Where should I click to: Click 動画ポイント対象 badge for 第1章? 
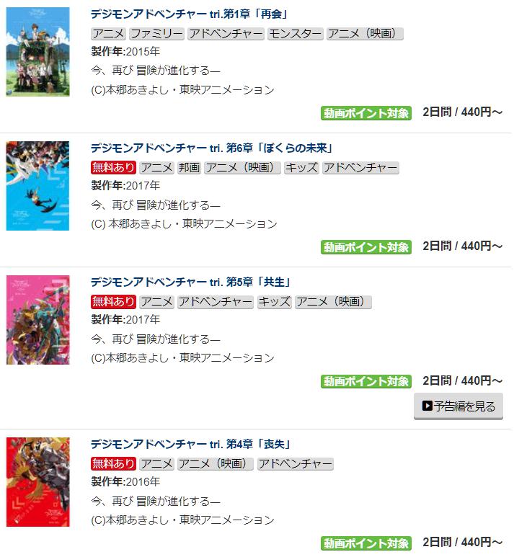[366, 113]
